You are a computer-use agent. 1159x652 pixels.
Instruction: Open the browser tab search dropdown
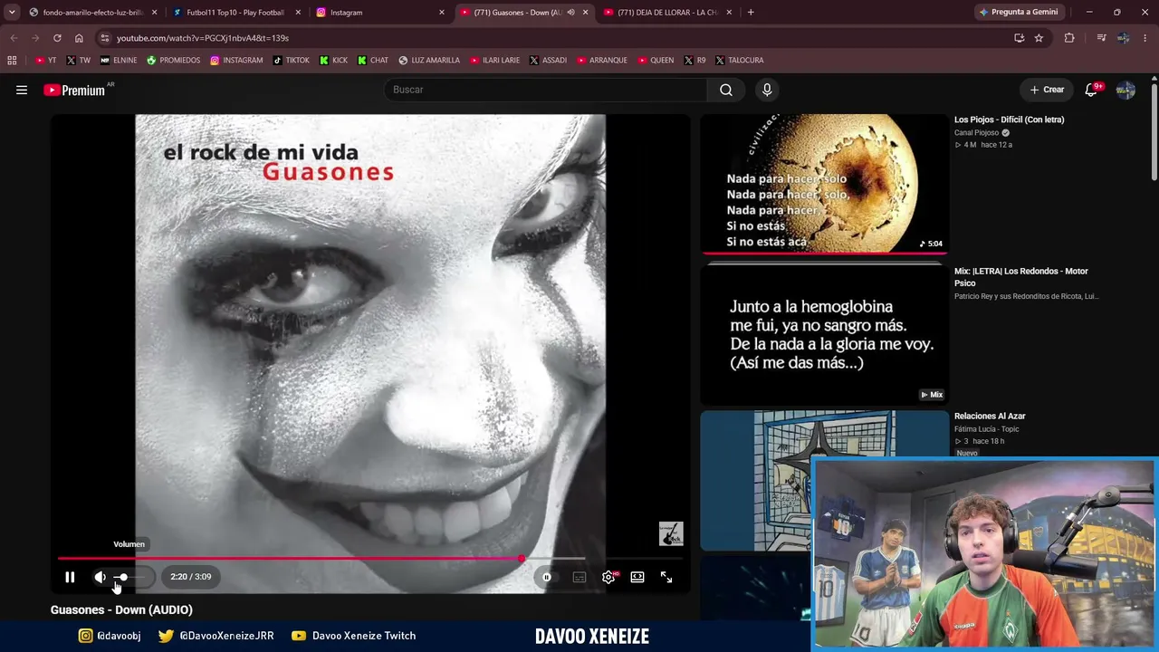click(12, 13)
